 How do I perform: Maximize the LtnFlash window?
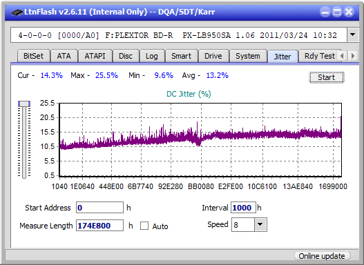click(337, 12)
